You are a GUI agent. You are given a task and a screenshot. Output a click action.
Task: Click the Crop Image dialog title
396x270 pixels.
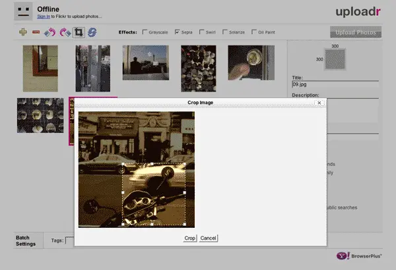point(200,103)
